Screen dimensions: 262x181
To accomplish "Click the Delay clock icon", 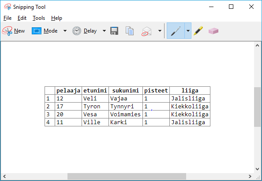I will [77, 31].
